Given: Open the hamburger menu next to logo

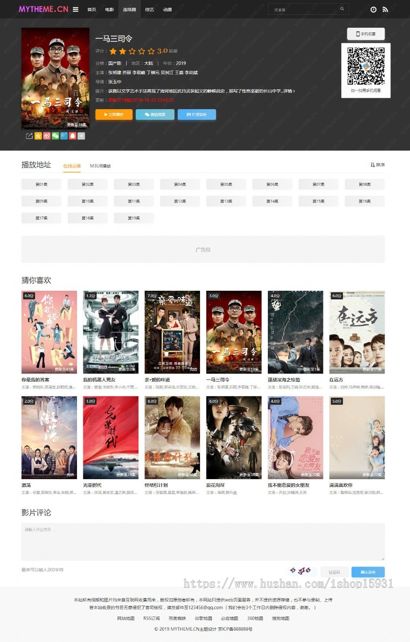Looking at the screenshot, I should point(76,9).
